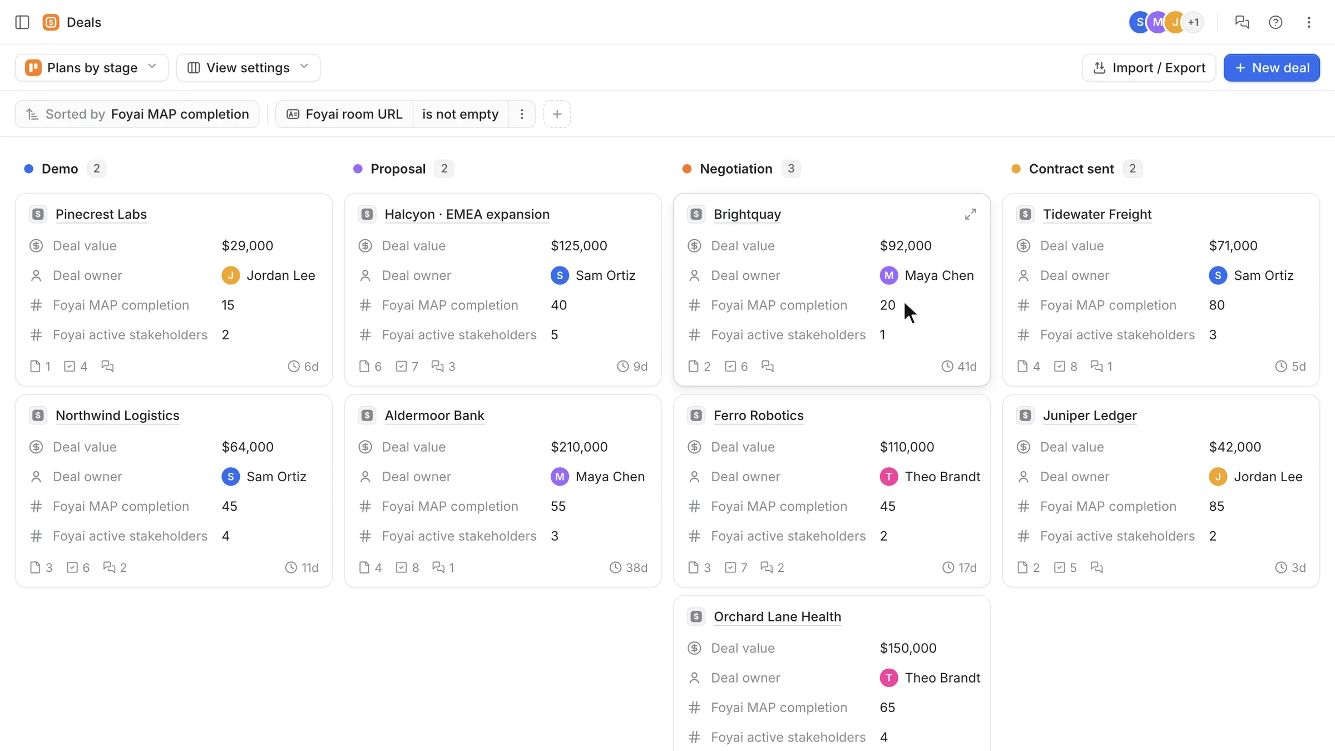Open the Northwind Logistics deal

point(117,416)
